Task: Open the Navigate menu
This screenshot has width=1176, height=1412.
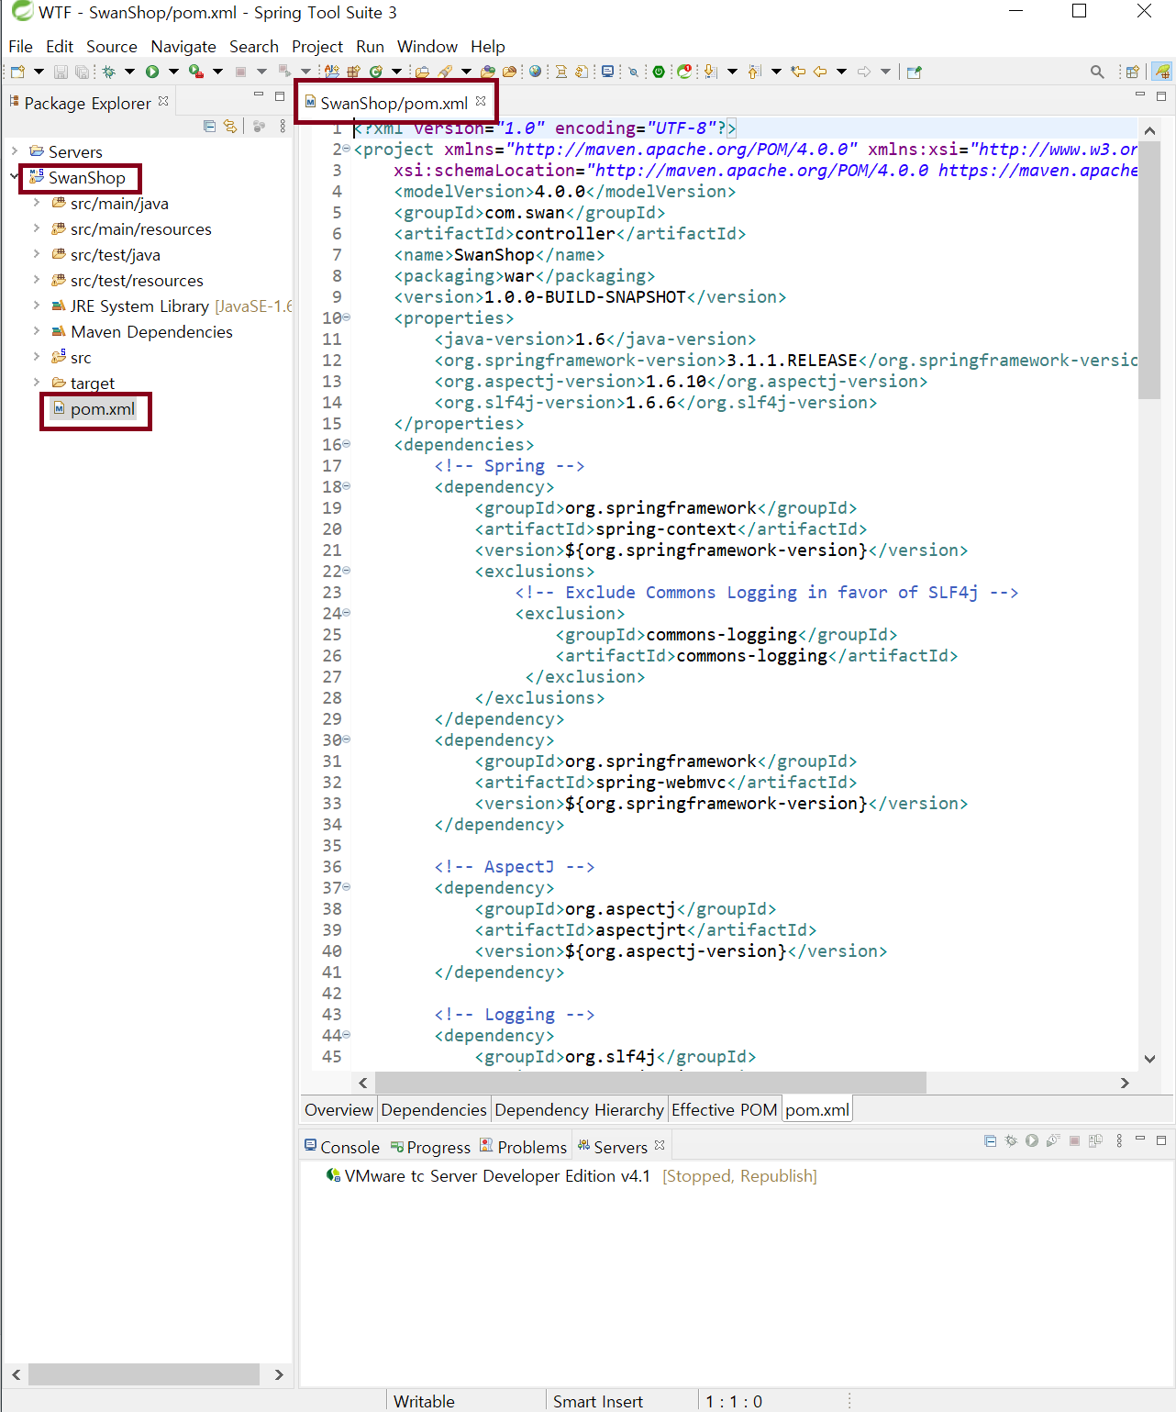Action: 183,46
